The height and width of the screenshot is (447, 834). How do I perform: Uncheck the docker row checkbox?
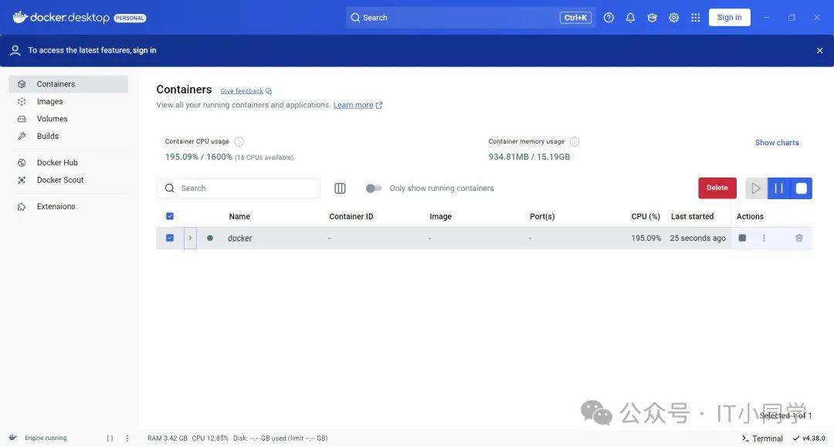coord(170,238)
